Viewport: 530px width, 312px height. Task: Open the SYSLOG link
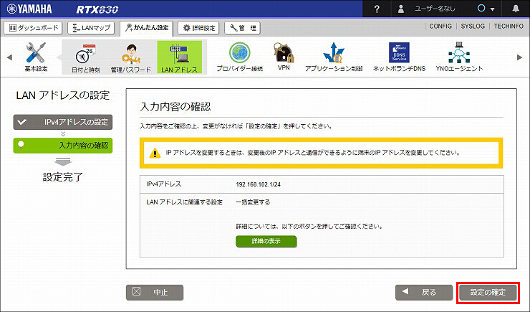(x=473, y=26)
